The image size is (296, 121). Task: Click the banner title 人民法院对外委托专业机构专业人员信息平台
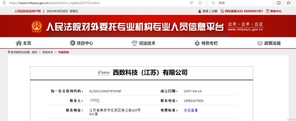(x=135, y=27)
